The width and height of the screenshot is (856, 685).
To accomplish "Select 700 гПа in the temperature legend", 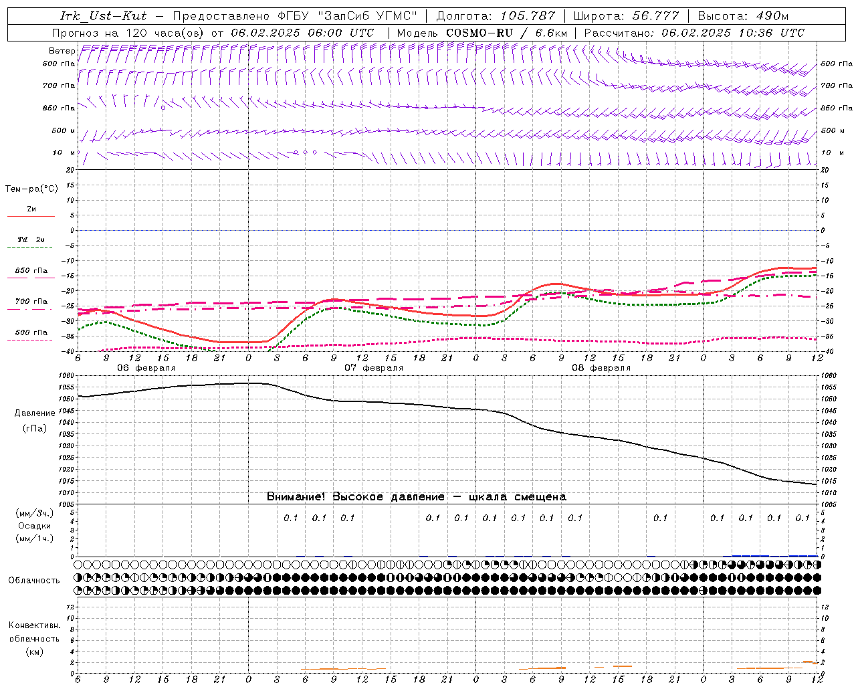I will [31, 302].
